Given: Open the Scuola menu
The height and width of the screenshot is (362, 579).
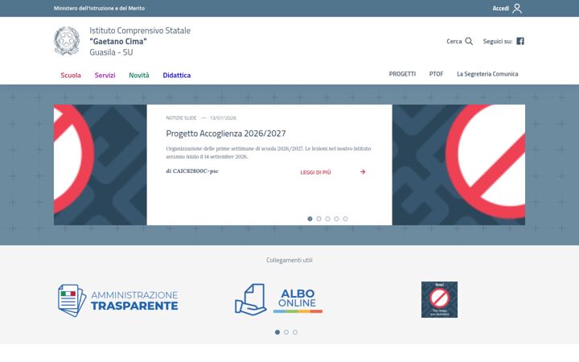Looking at the screenshot, I should coord(71,75).
